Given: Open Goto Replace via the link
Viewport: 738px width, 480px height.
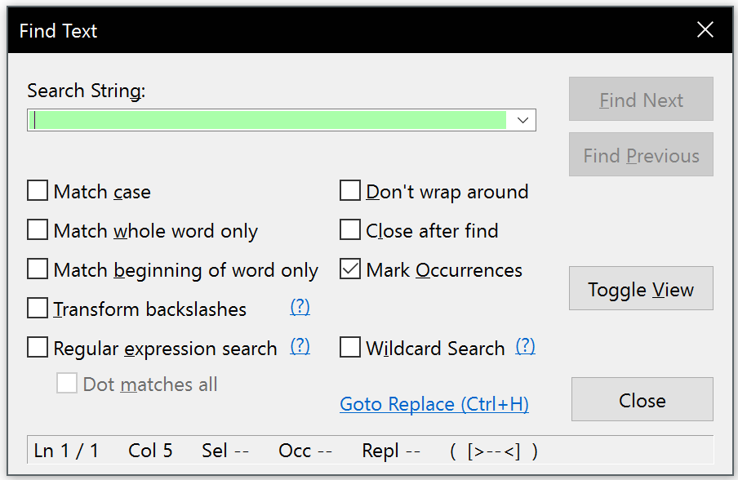Looking at the screenshot, I should (x=433, y=403).
